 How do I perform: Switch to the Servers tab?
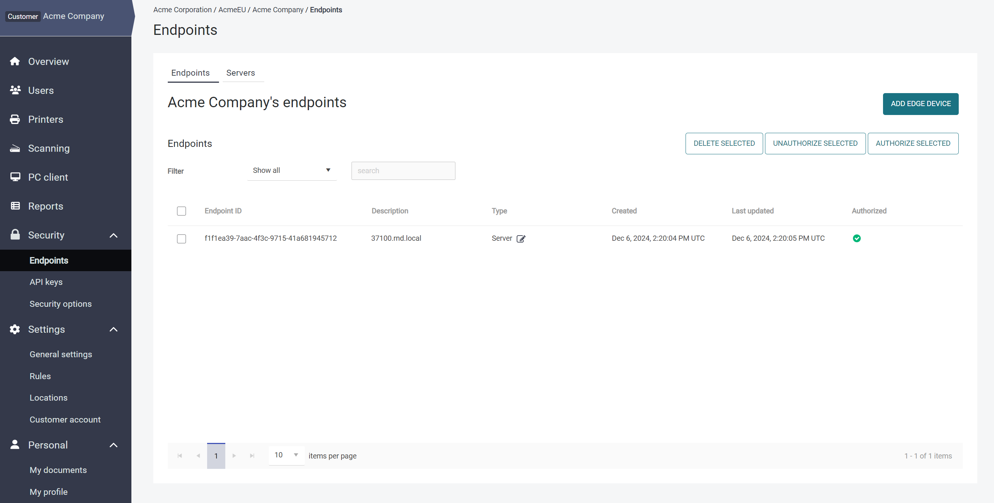point(241,73)
